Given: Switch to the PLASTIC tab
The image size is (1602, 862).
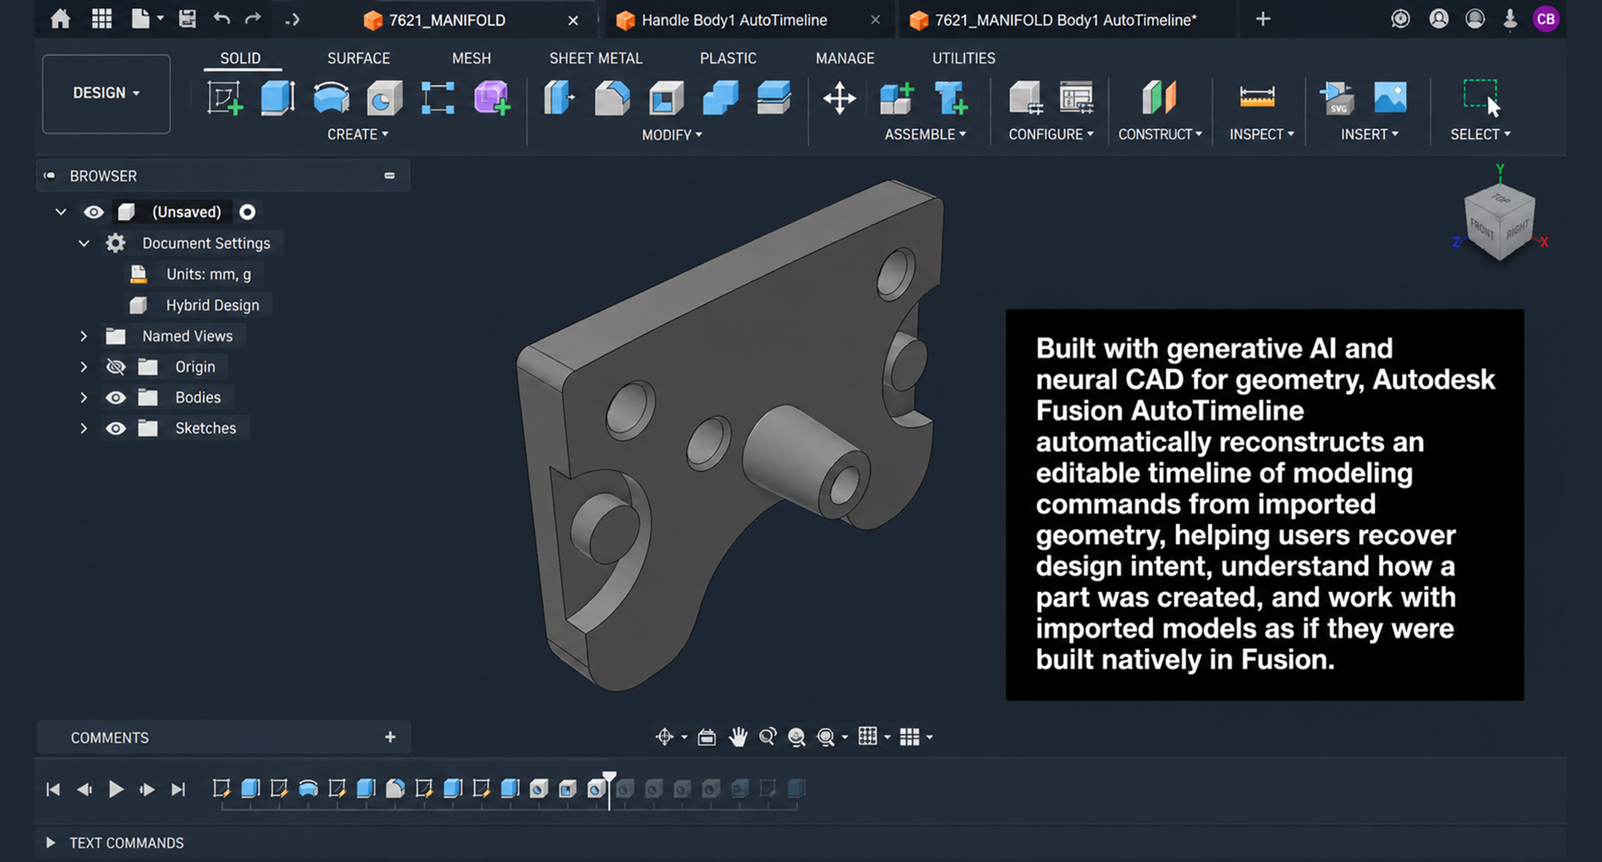Looking at the screenshot, I should 728,58.
